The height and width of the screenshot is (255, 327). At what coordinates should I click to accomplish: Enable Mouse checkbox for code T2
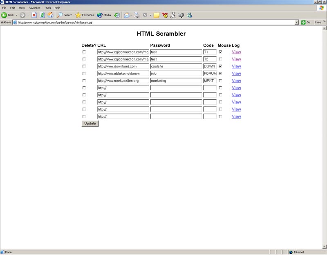point(220,59)
